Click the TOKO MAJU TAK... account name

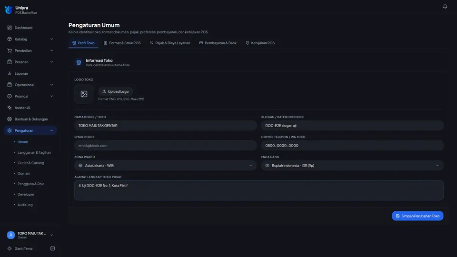click(x=31, y=233)
